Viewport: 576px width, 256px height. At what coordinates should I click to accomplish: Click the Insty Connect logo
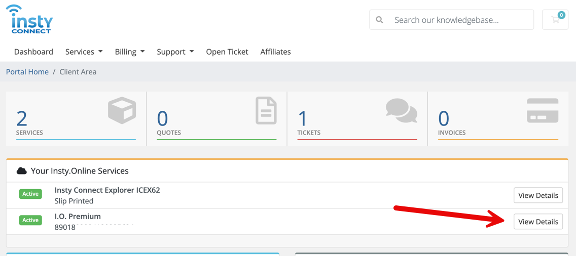(x=31, y=20)
